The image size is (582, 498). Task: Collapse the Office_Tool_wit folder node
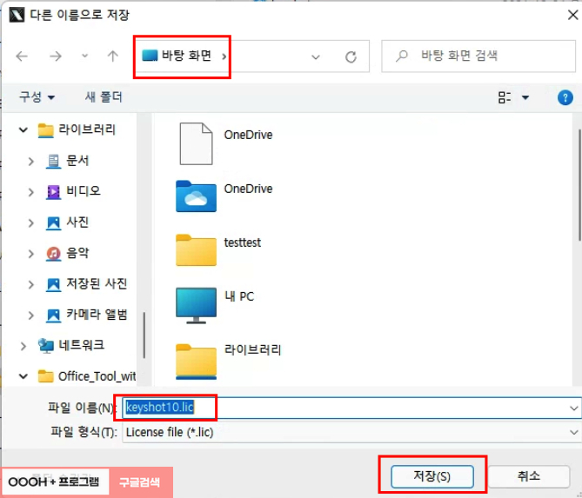(x=23, y=376)
